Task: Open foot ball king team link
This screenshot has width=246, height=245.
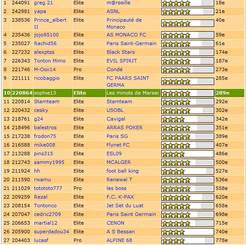Action: point(123,171)
